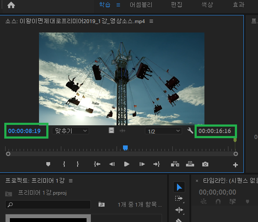258x222 pixels.
Task: Click the Go to In button
Action: [x=97, y=164]
